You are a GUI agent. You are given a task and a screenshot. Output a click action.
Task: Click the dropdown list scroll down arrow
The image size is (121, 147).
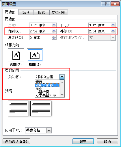[x=62, y=95]
